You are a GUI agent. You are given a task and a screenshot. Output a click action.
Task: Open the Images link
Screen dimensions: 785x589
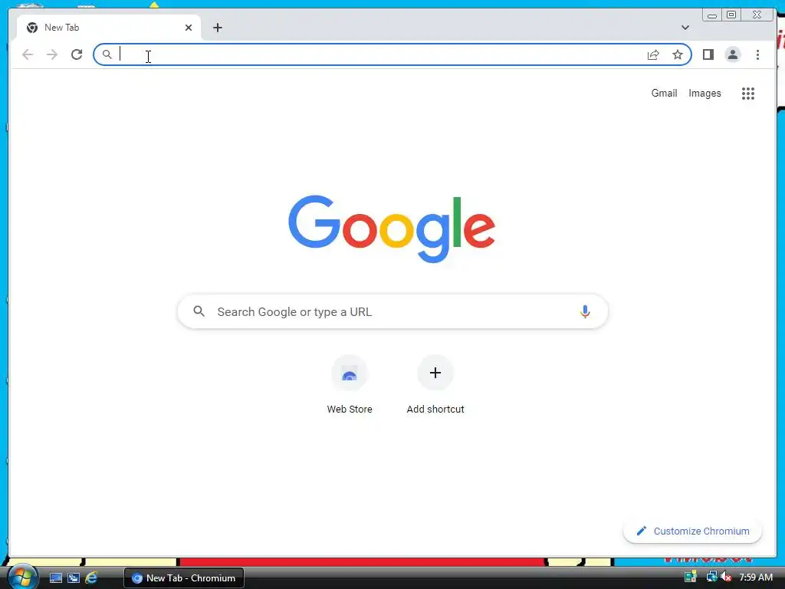705,93
